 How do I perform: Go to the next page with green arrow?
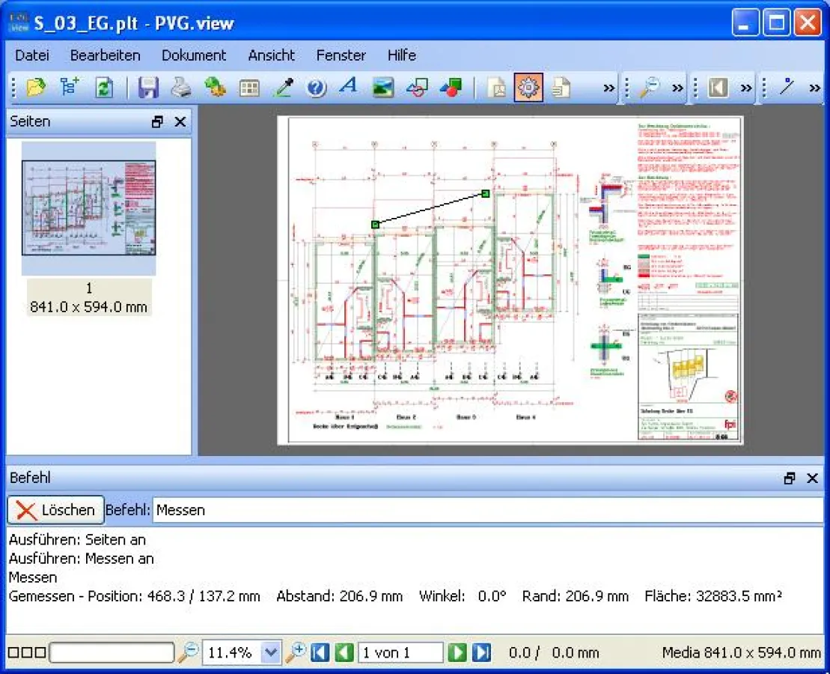(457, 652)
